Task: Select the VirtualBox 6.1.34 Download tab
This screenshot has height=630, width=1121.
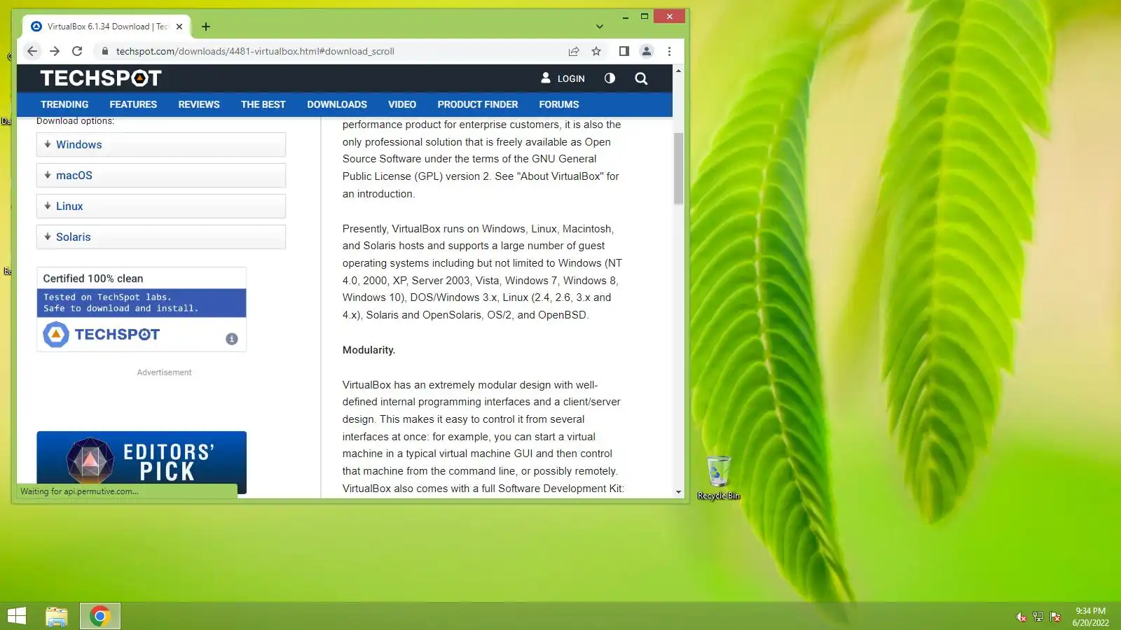Action: point(106,27)
